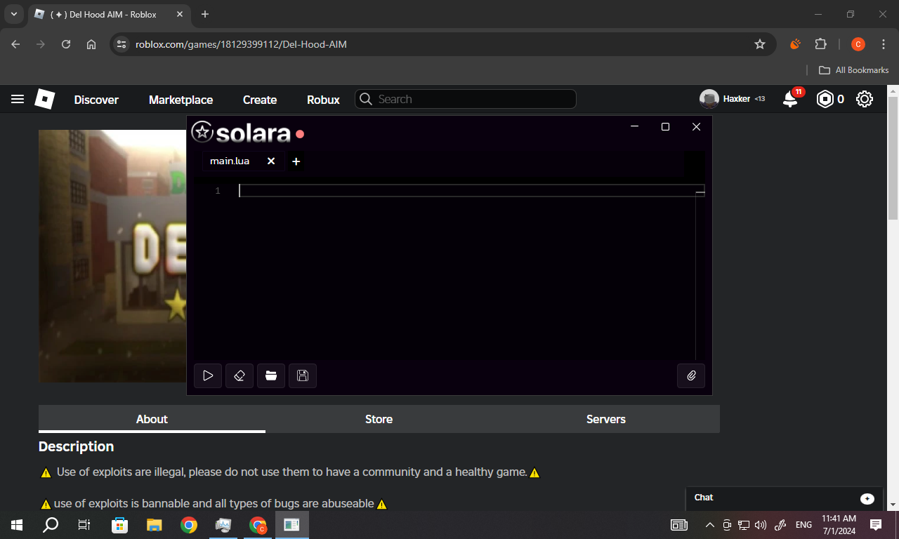The image size is (899, 539).
Task: Close the Del Hood AIM browser tab
Action: tap(181, 14)
